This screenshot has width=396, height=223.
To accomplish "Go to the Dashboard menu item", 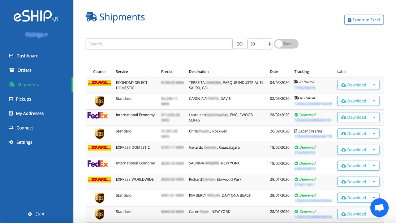I will [27, 56].
